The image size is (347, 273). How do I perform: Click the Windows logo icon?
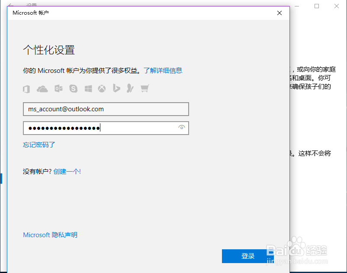click(x=88, y=89)
